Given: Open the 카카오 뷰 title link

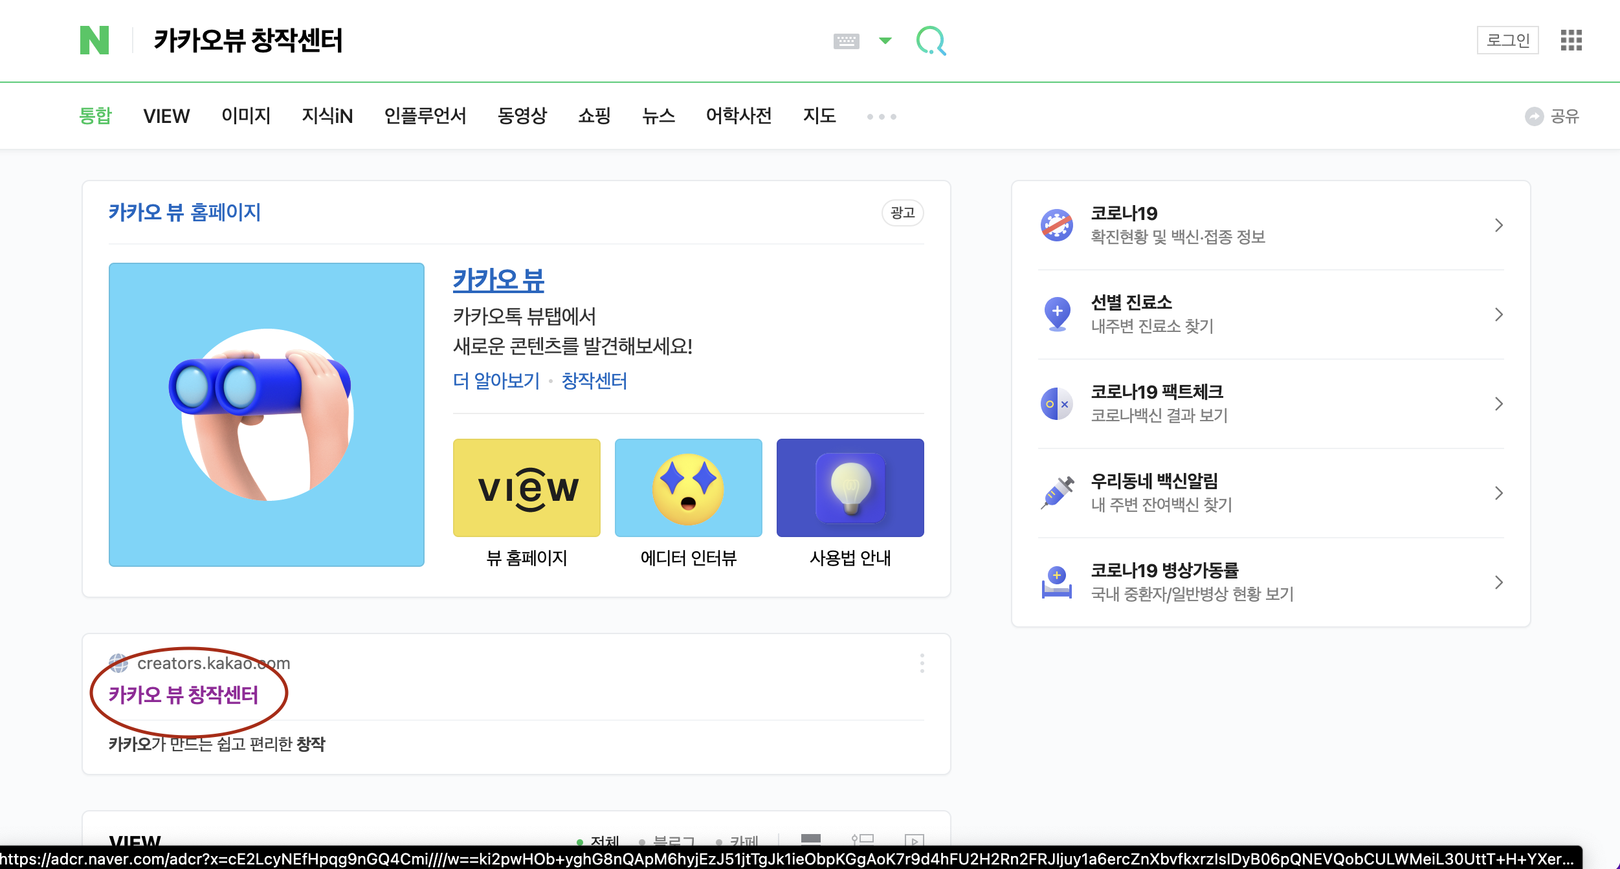Looking at the screenshot, I should (x=498, y=280).
